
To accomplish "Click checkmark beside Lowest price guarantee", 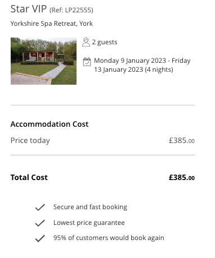I will 40,223.
